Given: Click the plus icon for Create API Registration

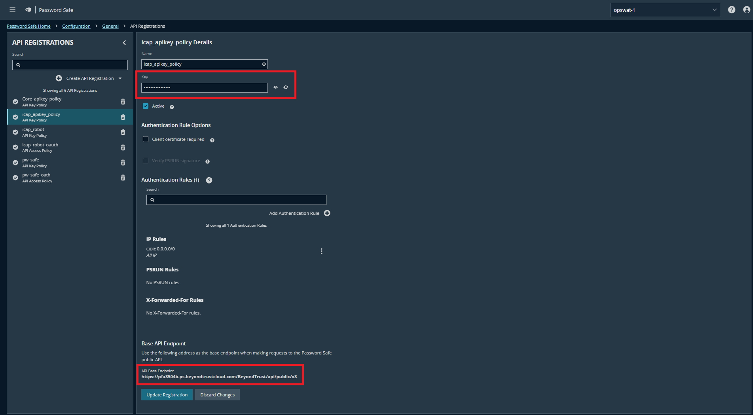Looking at the screenshot, I should [x=59, y=78].
